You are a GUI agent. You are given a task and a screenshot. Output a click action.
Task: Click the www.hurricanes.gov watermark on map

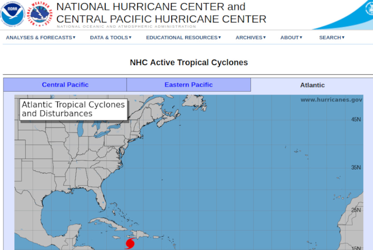click(x=331, y=100)
